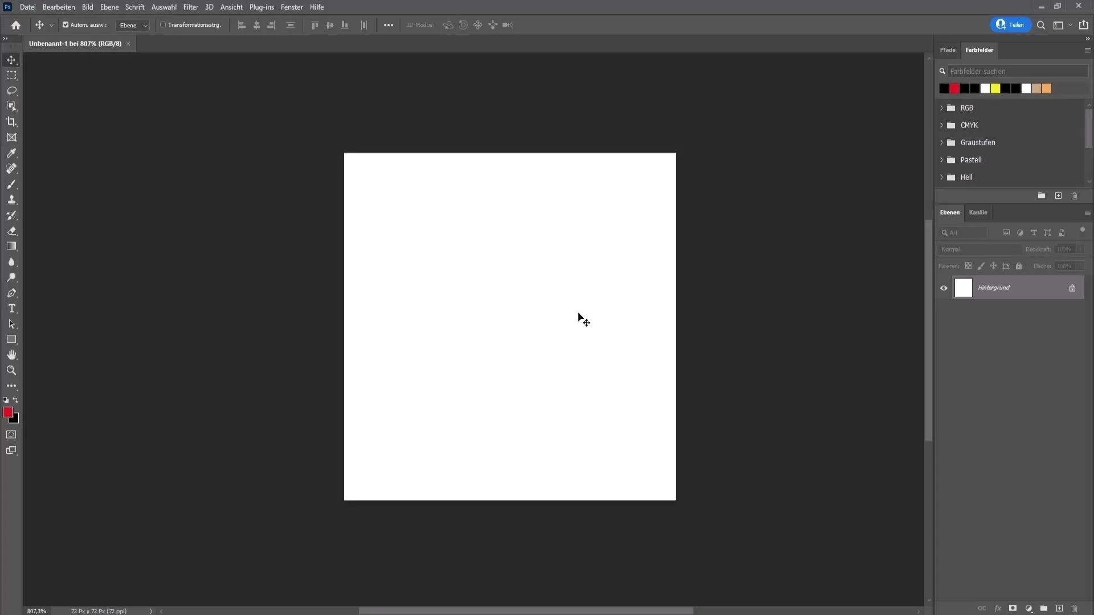Activate the Hand tool
Image resolution: width=1094 pixels, height=615 pixels.
click(x=11, y=355)
